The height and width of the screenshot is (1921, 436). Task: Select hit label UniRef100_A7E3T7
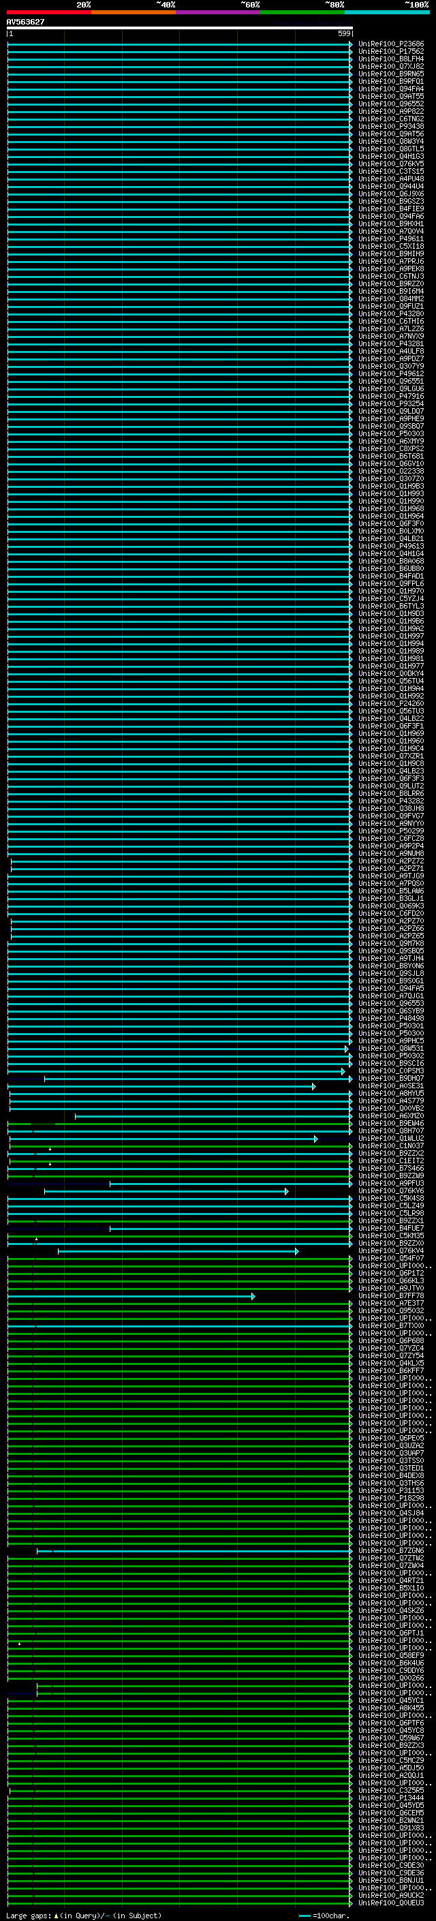click(x=390, y=1303)
